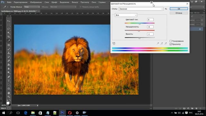The width and height of the screenshot is (206, 116).
Task: Open the Редактирование menu
Action: (21, 2)
